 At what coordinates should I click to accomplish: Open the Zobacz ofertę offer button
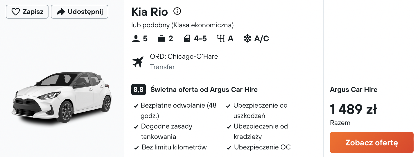(371, 142)
